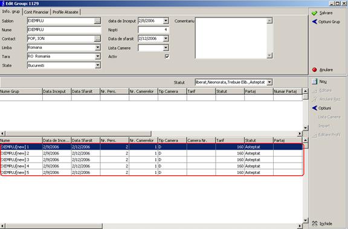Image resolution: width=348 pixels, height=229 pixels.
Task: Toggle the Activ checkbox
Action: click(167, 56)
